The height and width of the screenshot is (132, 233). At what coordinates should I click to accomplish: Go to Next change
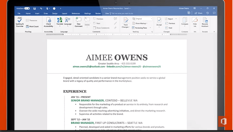[x=169, y=28]
